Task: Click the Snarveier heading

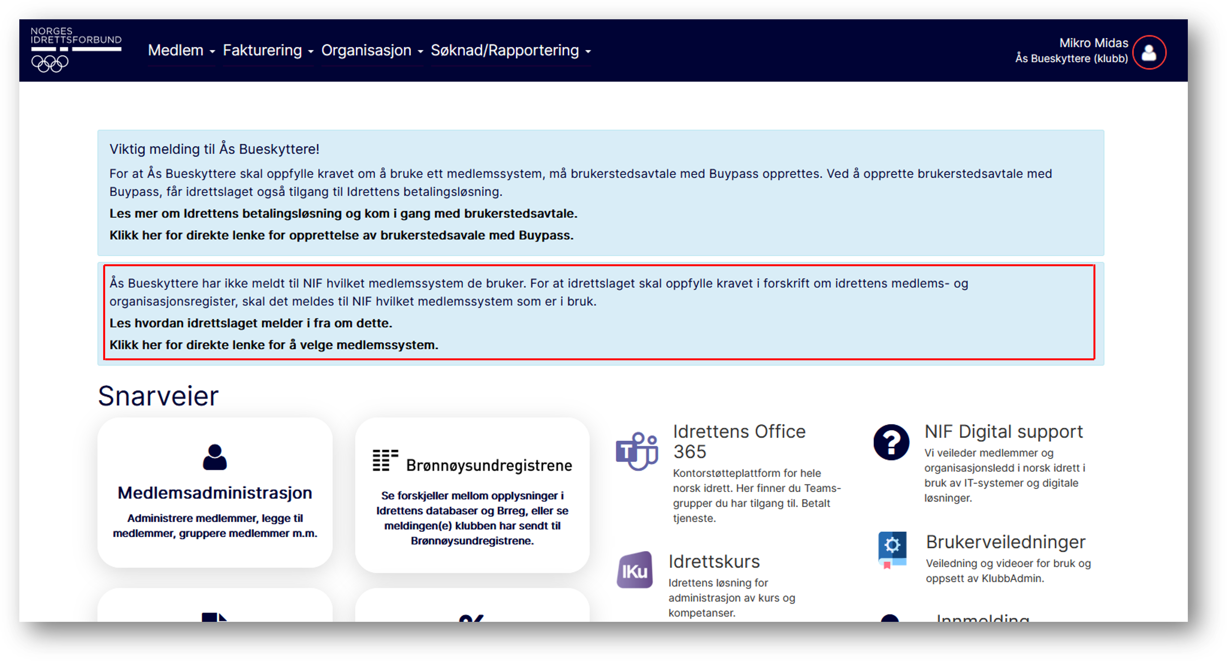Action: pos(158,396)
